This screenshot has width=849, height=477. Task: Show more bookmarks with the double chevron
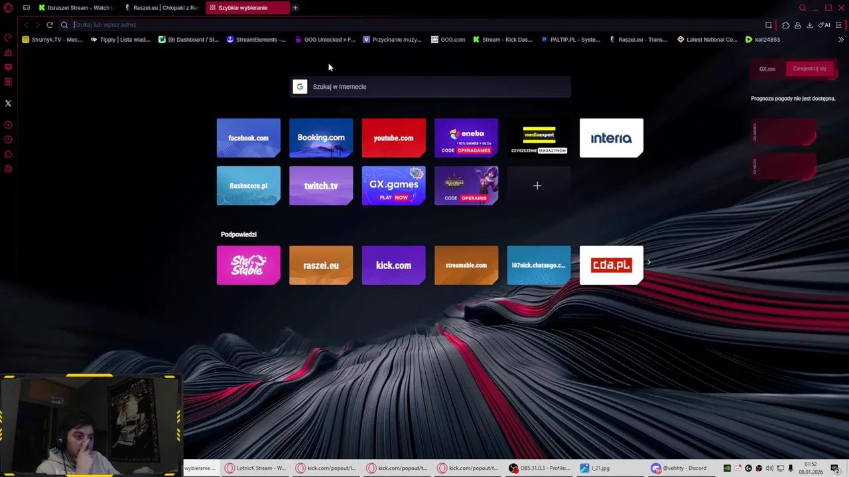point(841,40)
